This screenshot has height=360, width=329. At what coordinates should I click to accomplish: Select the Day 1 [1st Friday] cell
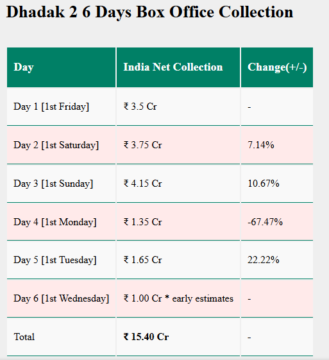pos(61,107)
